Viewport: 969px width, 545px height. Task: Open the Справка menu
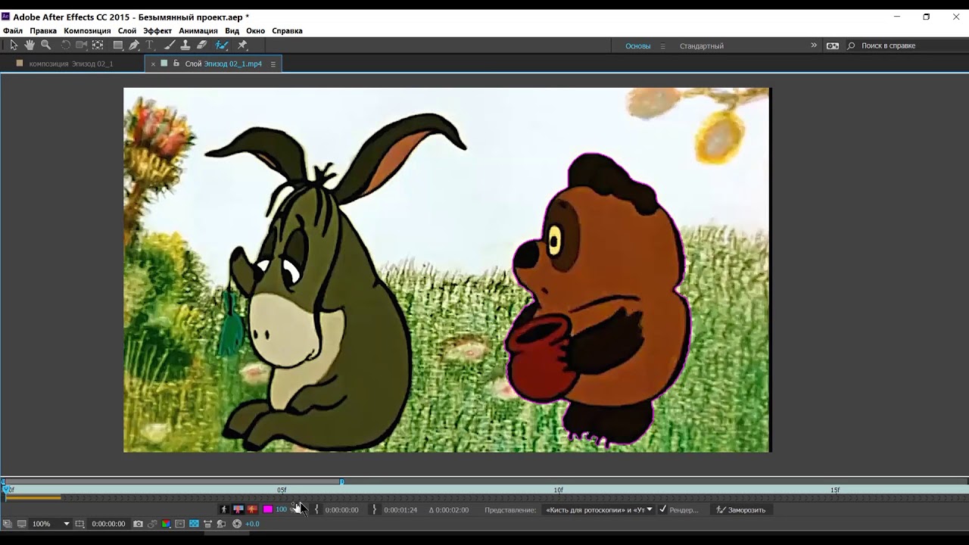click(287, 31)
